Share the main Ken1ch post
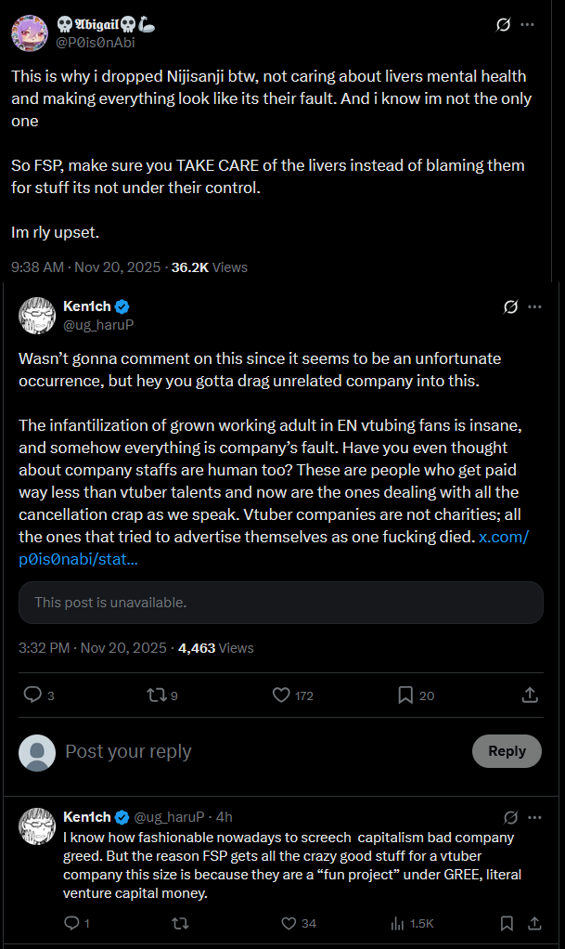 [530, 695]
